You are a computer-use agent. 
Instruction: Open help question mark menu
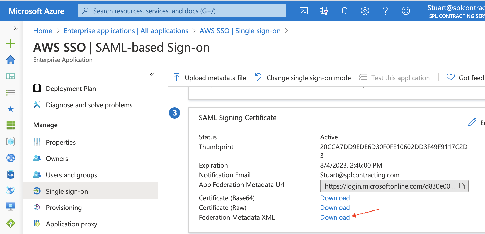click(385, 11)
